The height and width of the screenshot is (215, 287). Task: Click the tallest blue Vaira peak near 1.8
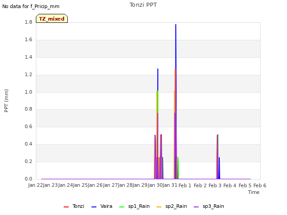176,46
